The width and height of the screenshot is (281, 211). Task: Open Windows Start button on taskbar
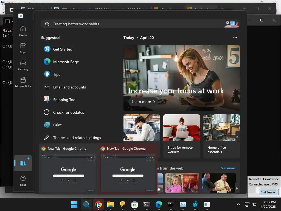coord(74,204)
